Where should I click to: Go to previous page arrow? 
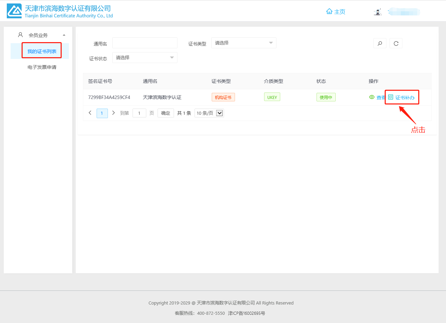click(x=90, y=113)
